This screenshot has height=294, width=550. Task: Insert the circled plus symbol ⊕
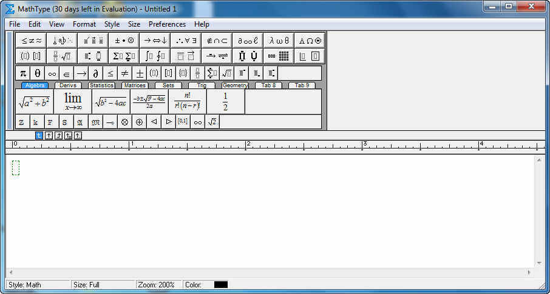[x=139, y=122]
